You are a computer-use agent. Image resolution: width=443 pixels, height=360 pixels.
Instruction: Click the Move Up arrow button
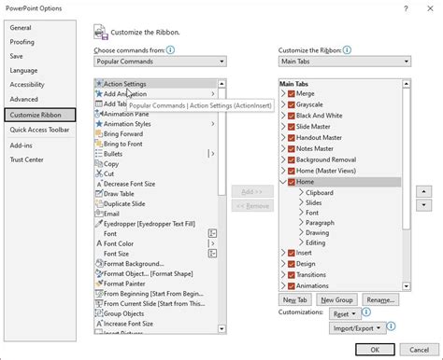[x=423, y=191]
